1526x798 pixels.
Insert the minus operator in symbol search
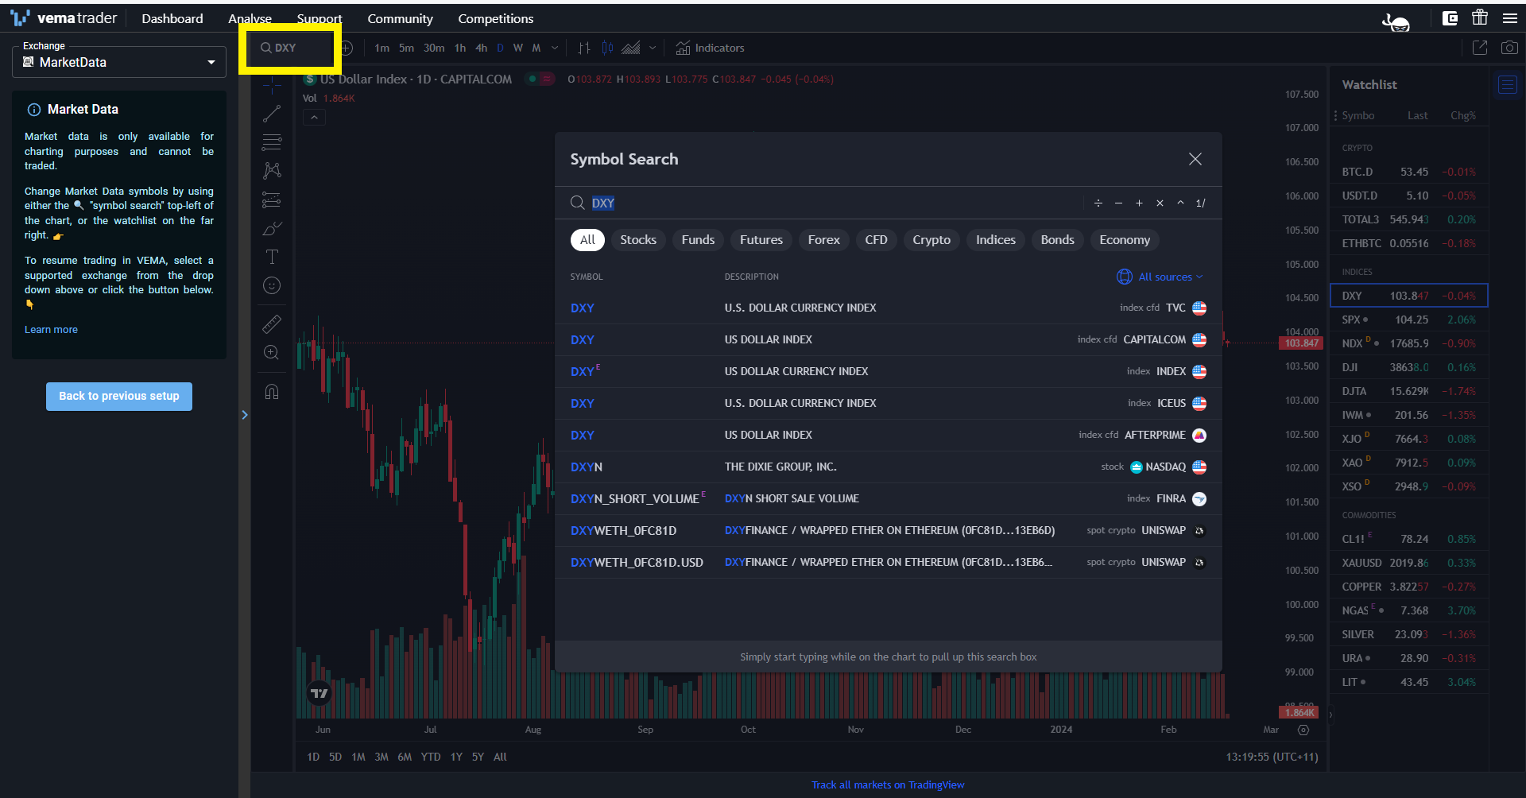click(x=1119, y=203)
